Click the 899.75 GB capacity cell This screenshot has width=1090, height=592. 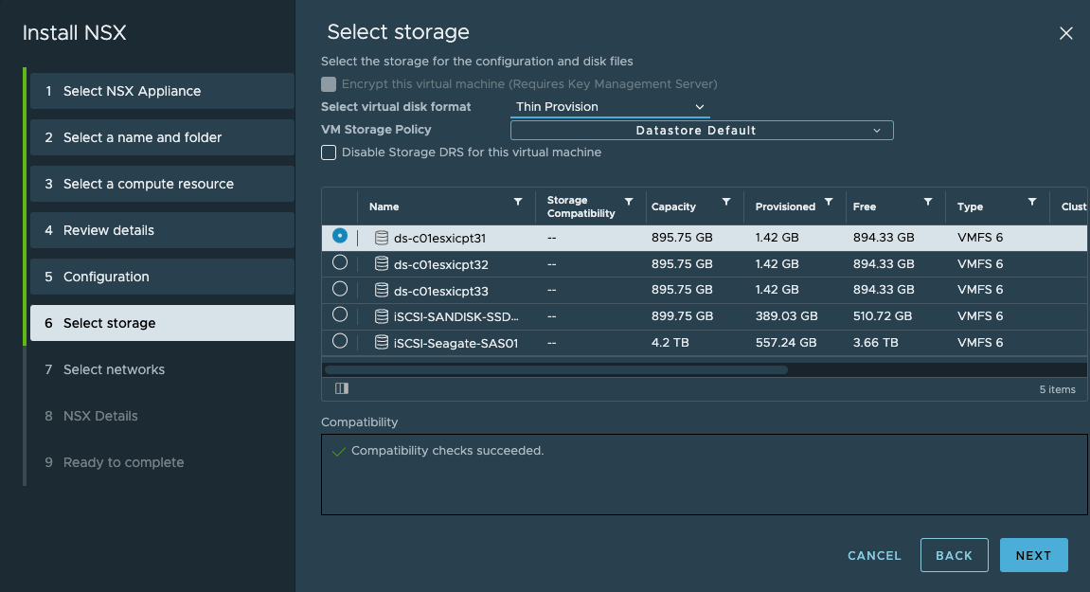(x=682, y=315)
